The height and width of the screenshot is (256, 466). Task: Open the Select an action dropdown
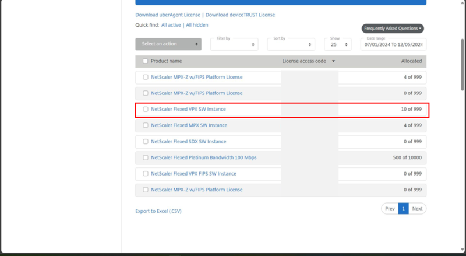coord(168,44)
